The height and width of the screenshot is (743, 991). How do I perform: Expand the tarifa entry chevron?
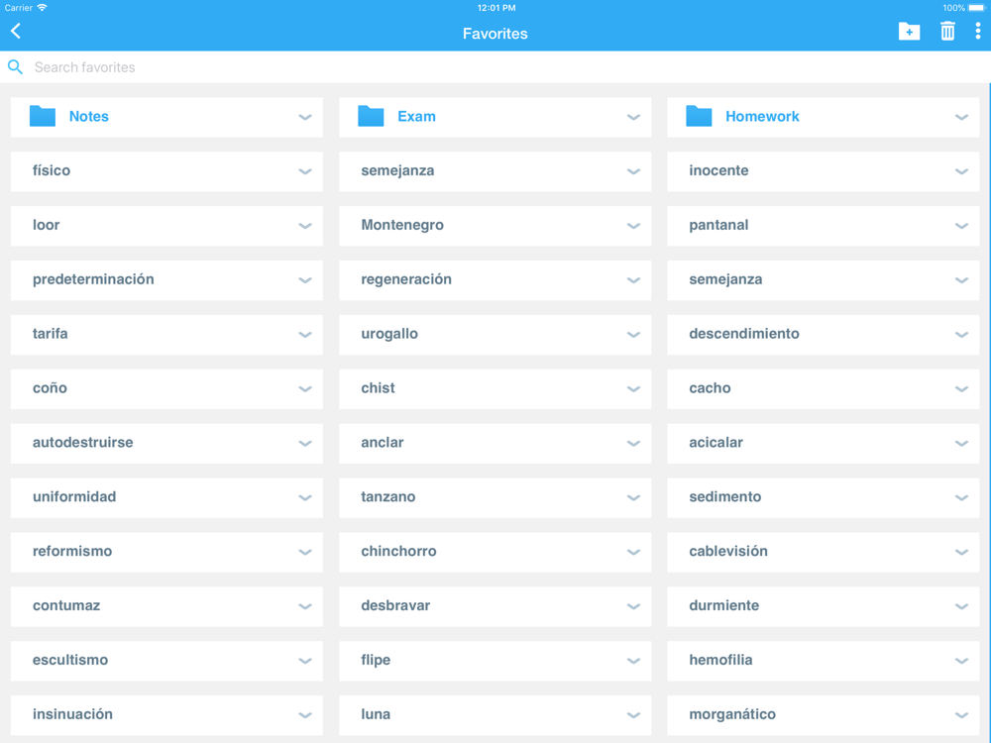(x=304, y=334)
